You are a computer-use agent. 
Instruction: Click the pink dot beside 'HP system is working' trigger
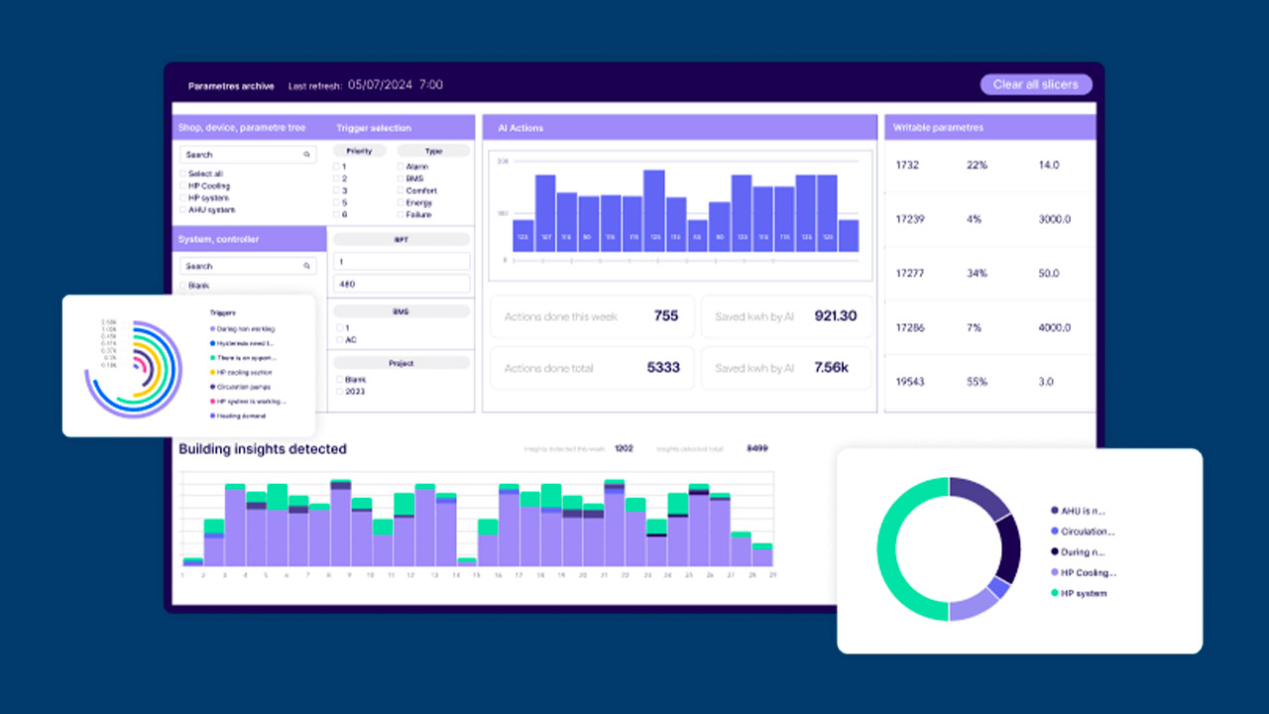pos(212,402)
